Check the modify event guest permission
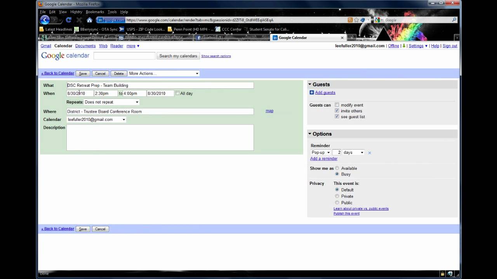497x279 pixels. 337,105
